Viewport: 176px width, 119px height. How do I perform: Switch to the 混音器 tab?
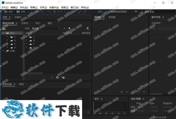pyautogui.click(x=112, y=17)
